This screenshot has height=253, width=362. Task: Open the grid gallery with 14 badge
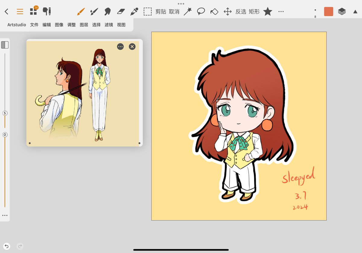(34, 11)
